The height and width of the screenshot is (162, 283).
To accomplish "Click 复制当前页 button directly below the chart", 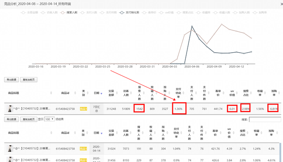I will 29,80.
